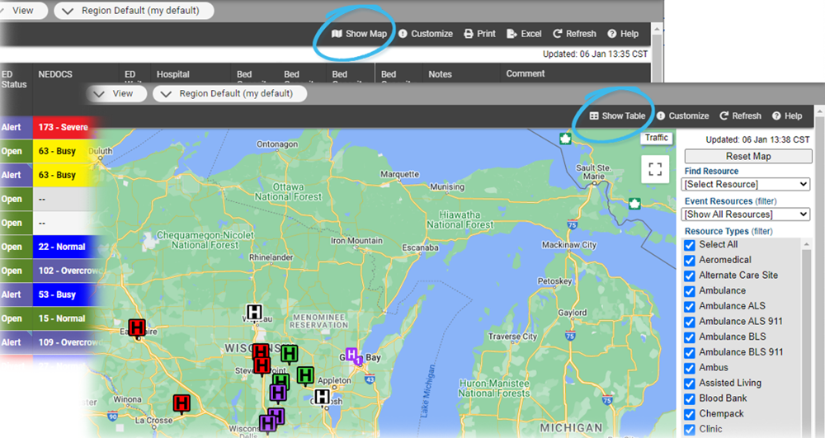The width and height of the screenshot is (825, 438).
Task: Toggle the Assisted Living checkbox
Action: click(689, 384)
